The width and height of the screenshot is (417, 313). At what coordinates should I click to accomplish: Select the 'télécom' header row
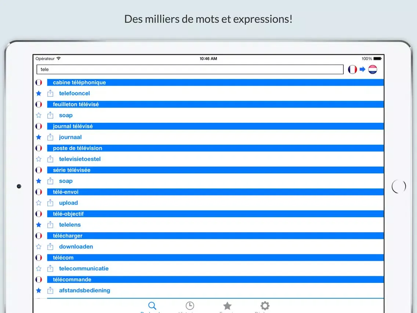[x=215, y=258]
